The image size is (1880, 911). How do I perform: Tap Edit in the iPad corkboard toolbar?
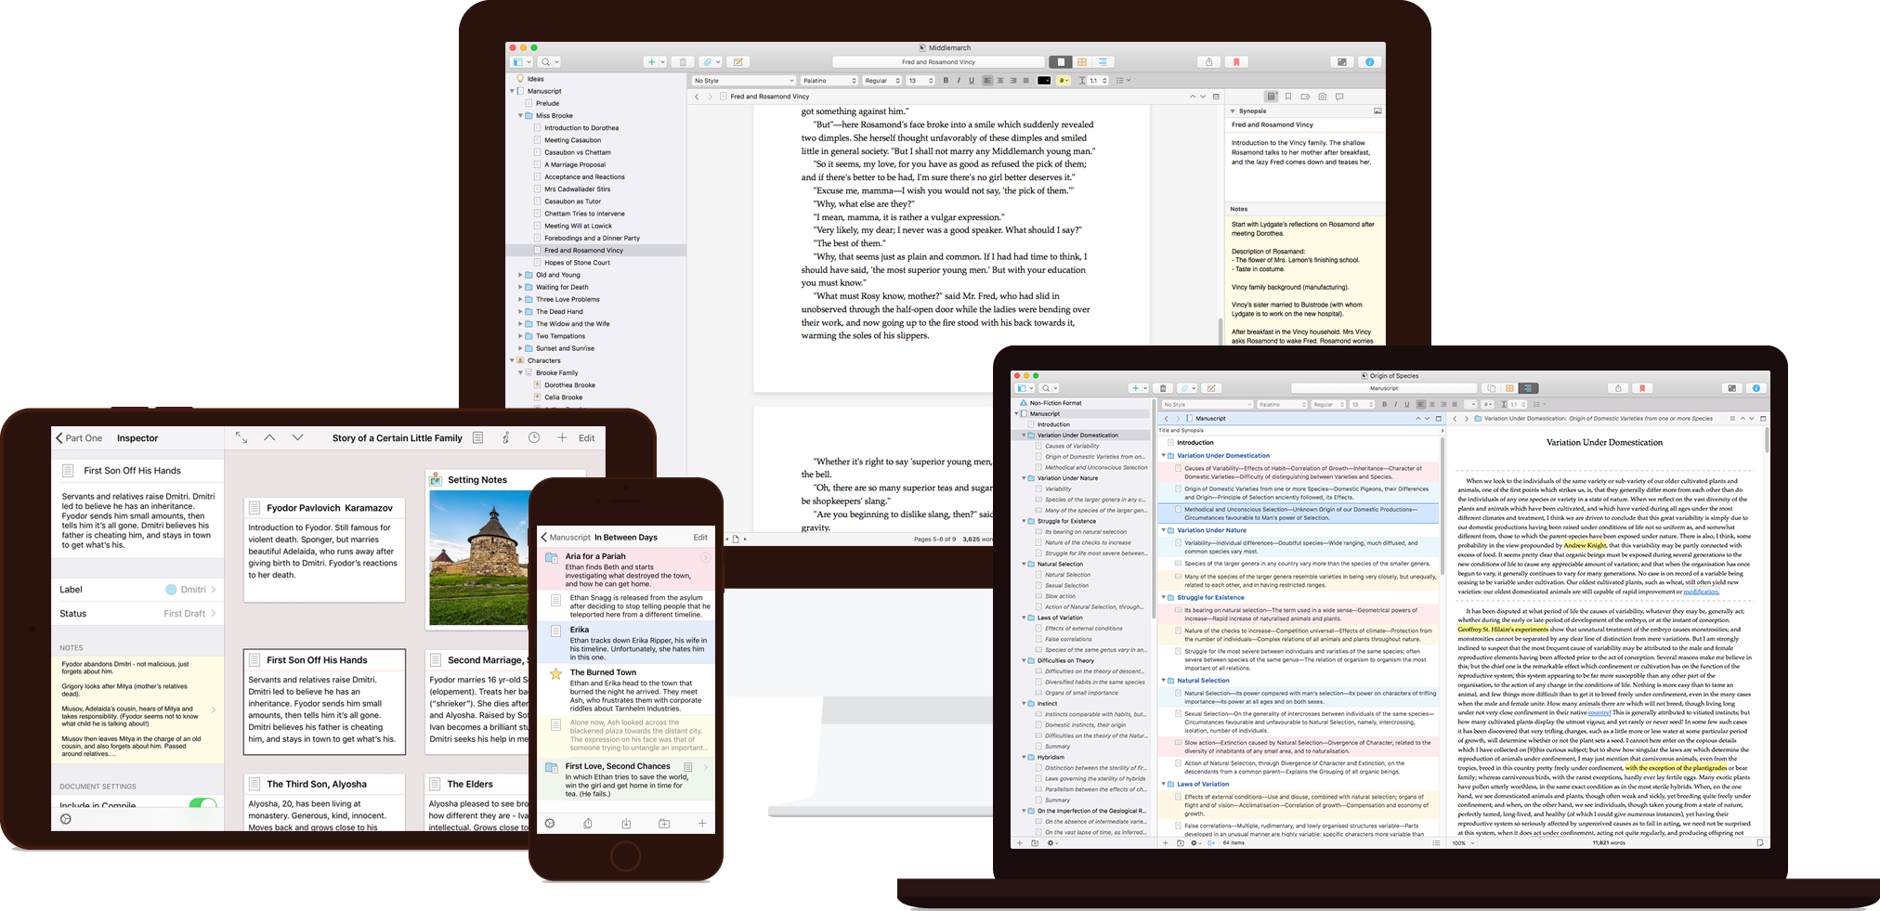coord(587,438)
